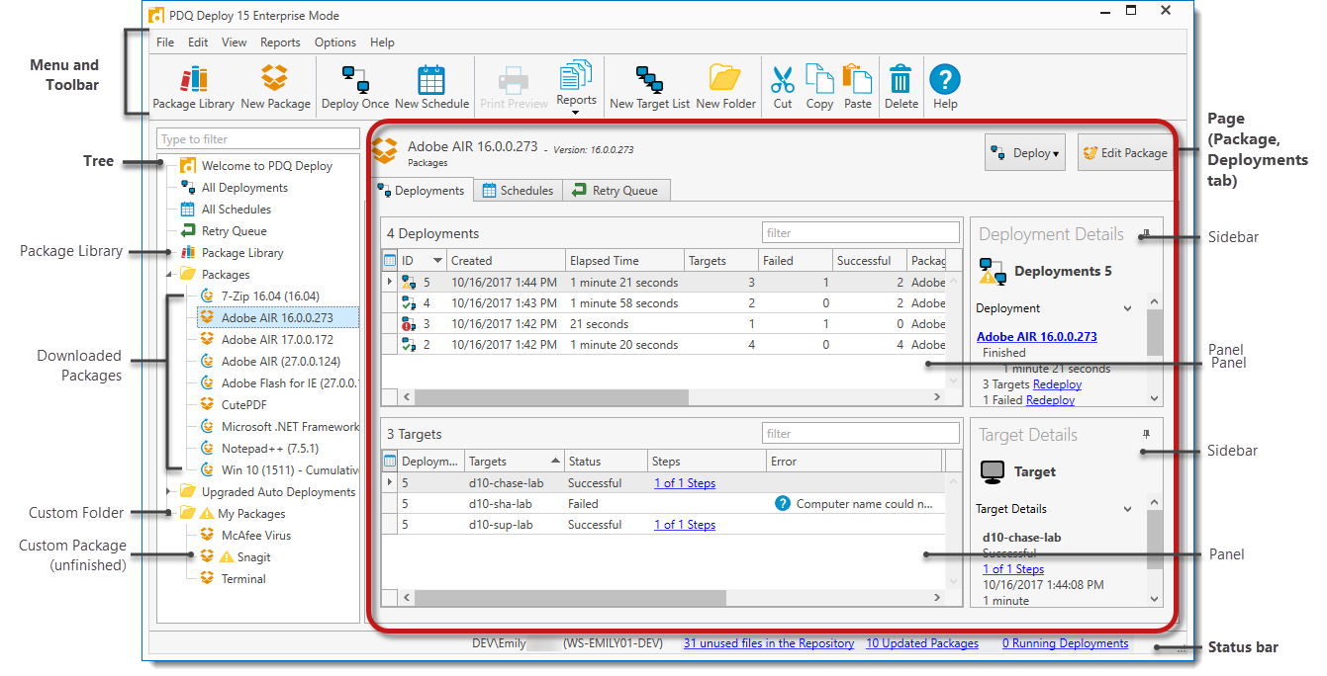Click 31 unused files in Repository link

(769, 643)
